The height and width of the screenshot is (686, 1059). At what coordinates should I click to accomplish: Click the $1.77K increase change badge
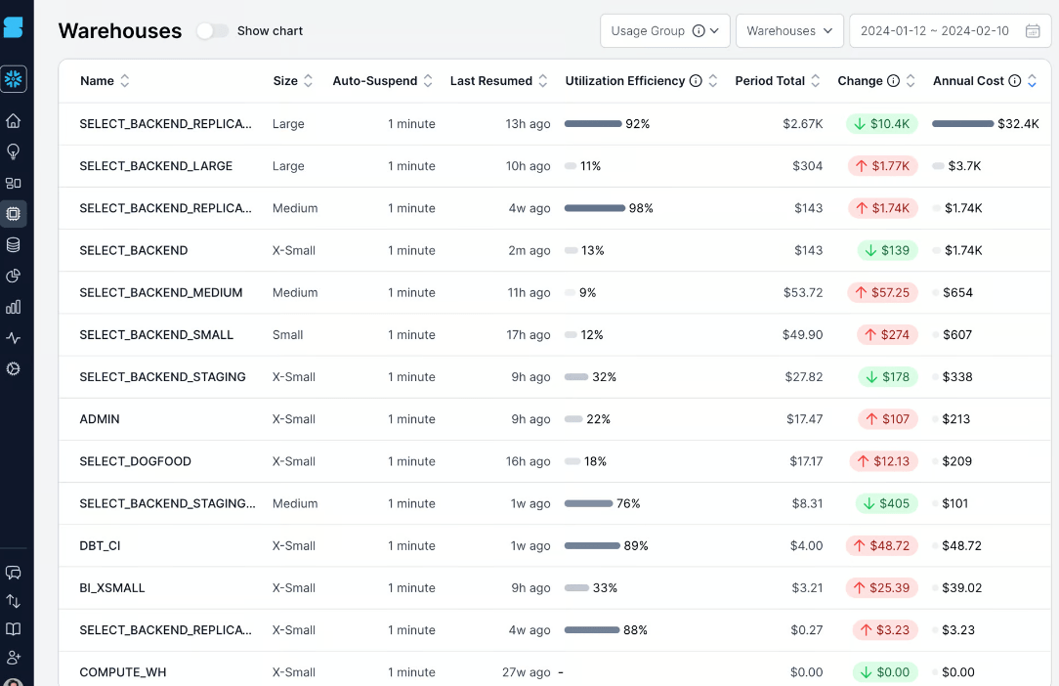coord(883,166)
